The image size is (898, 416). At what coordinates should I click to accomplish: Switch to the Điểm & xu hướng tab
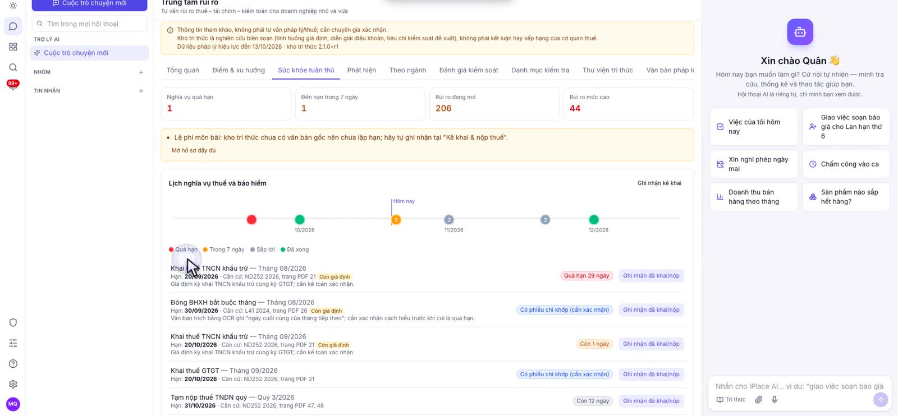point(239,70)
